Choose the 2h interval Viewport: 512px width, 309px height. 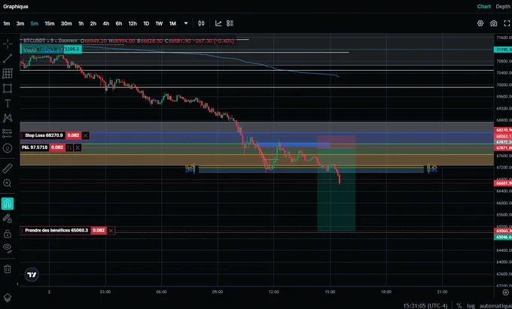[x=93, y=23]
